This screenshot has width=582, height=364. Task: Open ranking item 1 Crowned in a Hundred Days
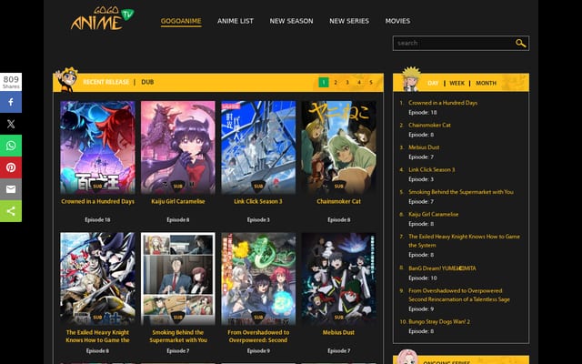pyautogui.click(x=443, y=103)
